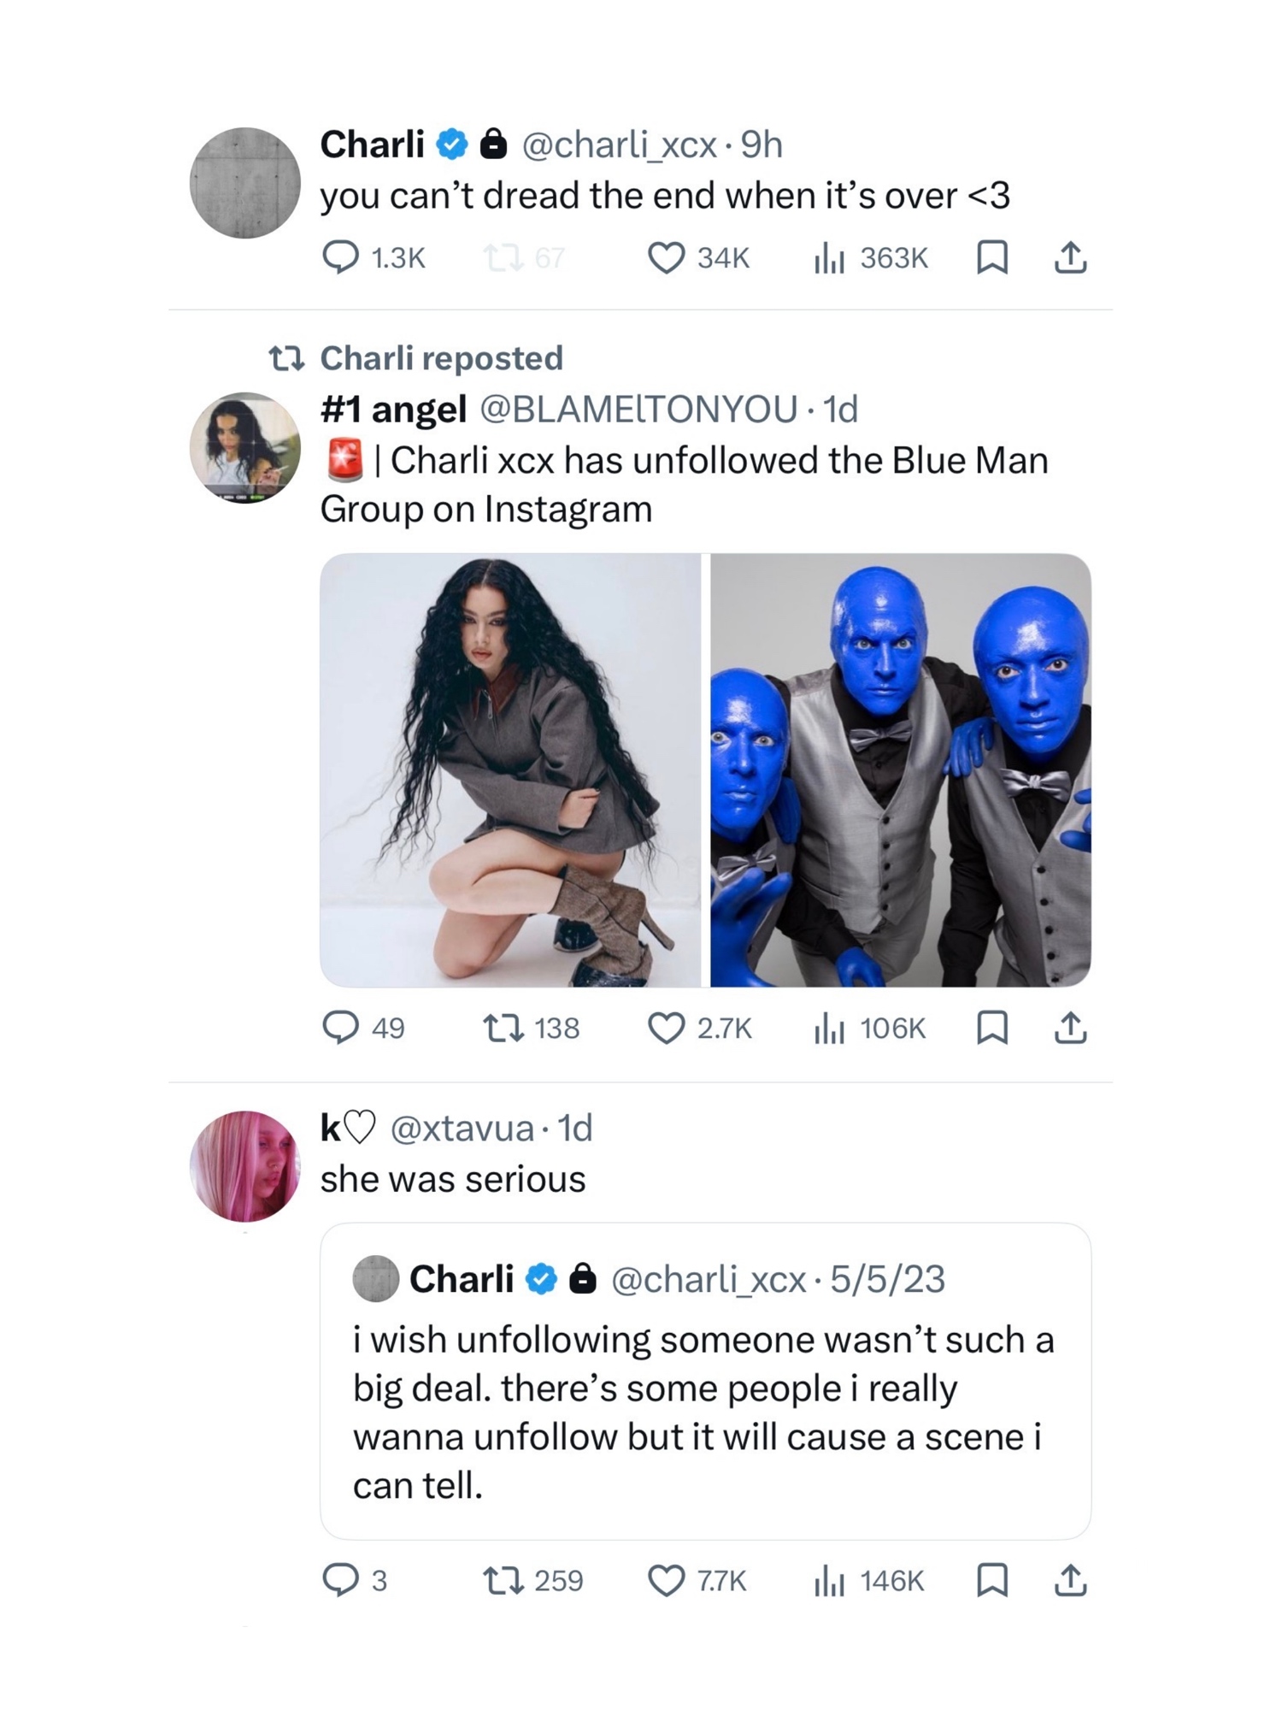Open the @BLAMEITONYOU profile link
Viewport: 1282px width, 1710px height.
tap(639, 410)
